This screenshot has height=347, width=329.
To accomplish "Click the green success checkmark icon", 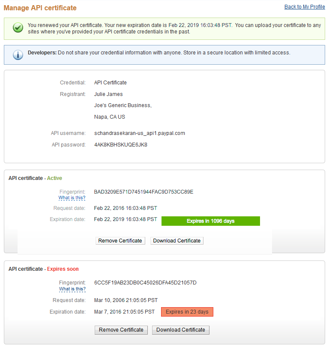I will pos(18,28).
